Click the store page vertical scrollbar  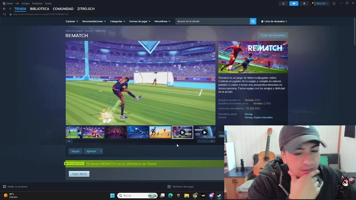click(354, 32)
